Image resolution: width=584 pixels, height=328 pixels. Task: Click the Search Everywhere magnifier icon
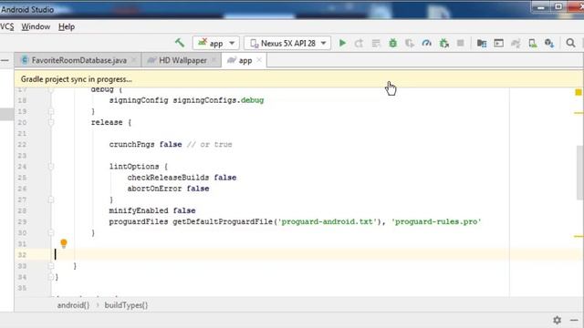[x=570, y=43]
